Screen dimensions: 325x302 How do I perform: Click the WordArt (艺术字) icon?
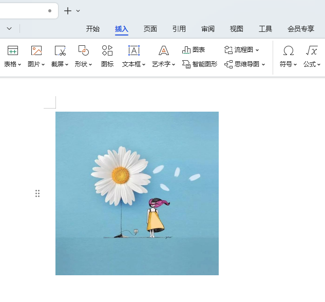click(x=163, y=50)
